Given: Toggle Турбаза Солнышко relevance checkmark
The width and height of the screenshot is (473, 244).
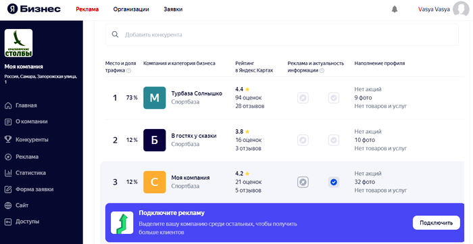Looking at the screenshot, I should click(334, 98).
